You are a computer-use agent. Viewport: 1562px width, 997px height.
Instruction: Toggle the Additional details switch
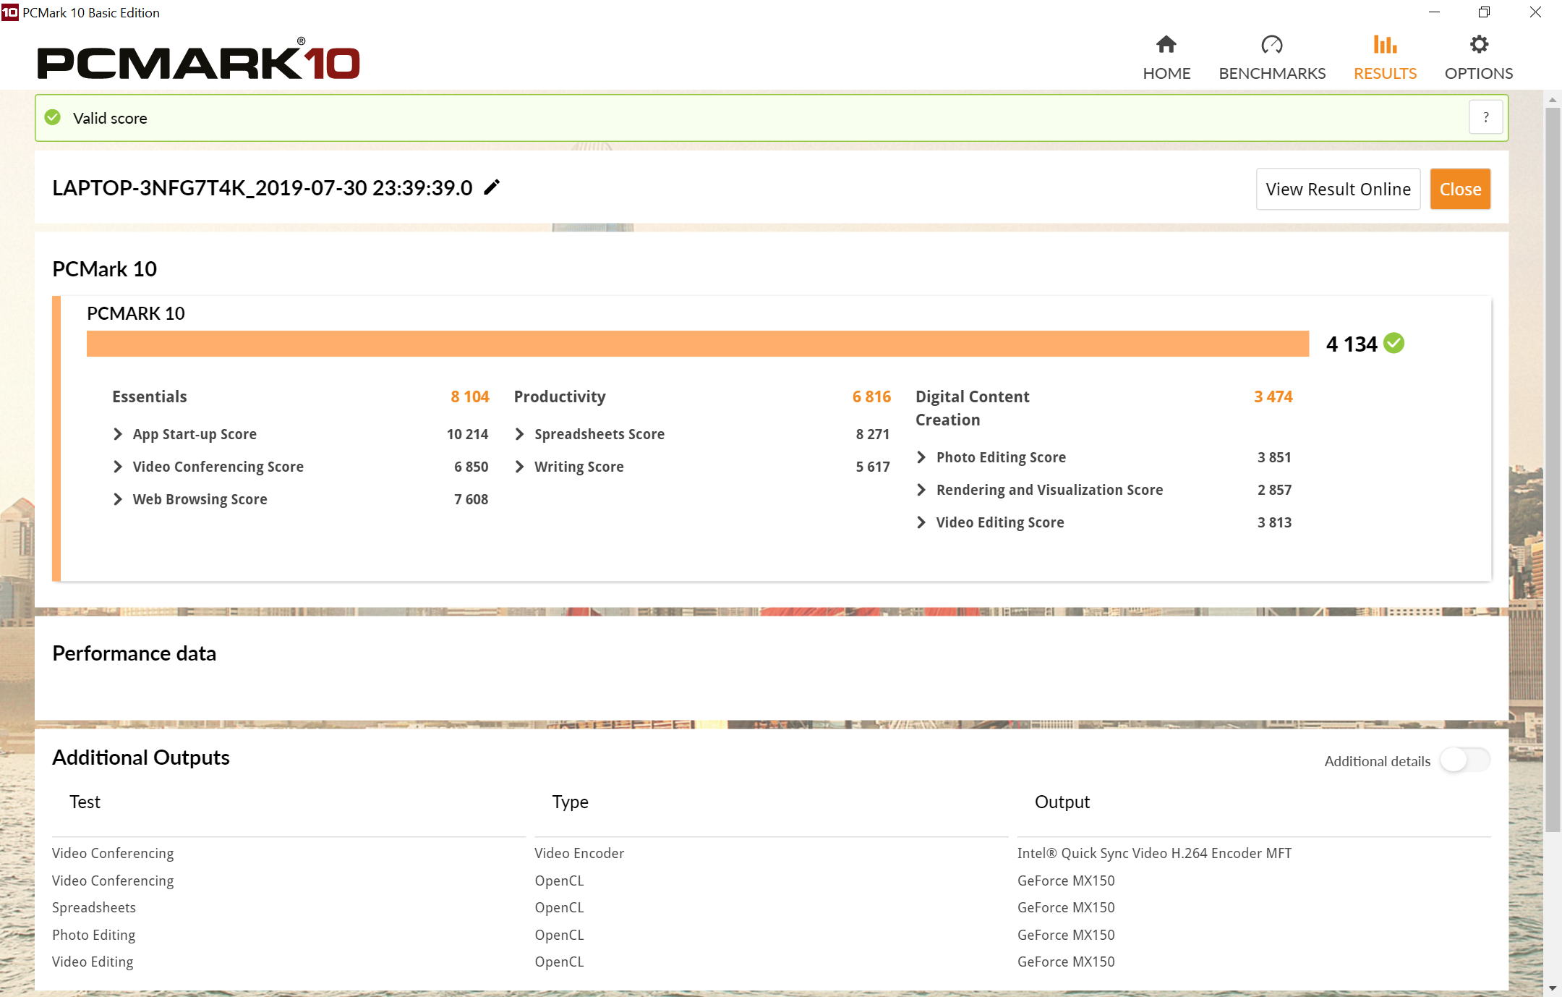click(x=1464, y=760)
